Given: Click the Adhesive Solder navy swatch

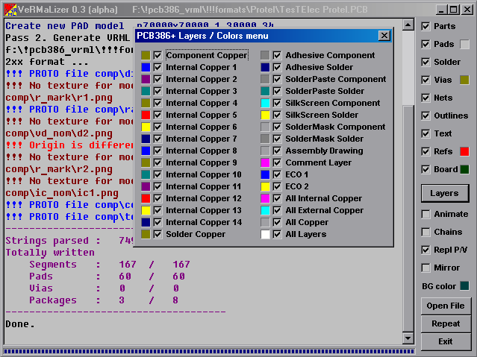Looking at the screenshot, I should (265, 67).
